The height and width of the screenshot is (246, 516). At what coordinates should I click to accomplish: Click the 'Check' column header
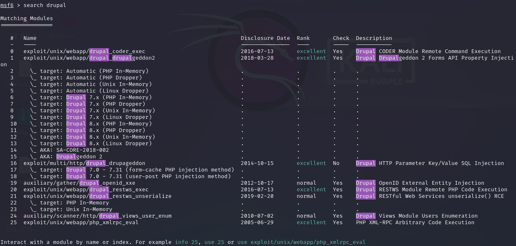tap(341, 38)
